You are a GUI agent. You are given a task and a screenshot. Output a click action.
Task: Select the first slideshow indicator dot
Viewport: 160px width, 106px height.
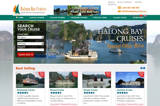click(x=138, y=61)
